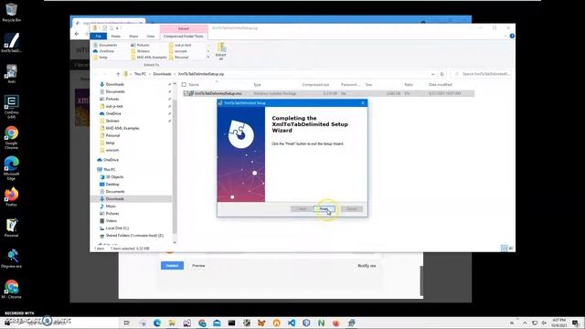
Task: Close the XmlToTabDelimited Setup dialog
Action: pos(363,103)
